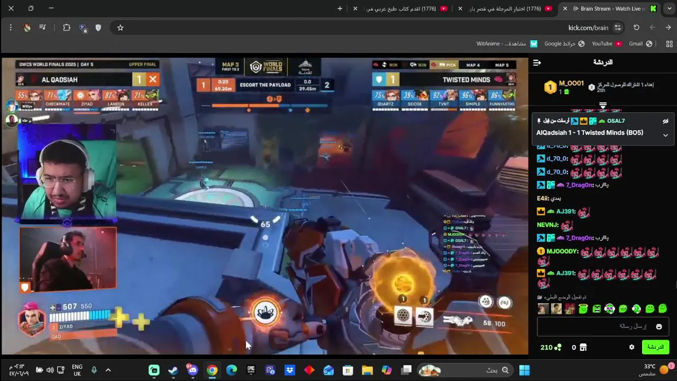Open Microsoft Store from the taskbar
The image size is (677, 381).
[x=347, y=370]
